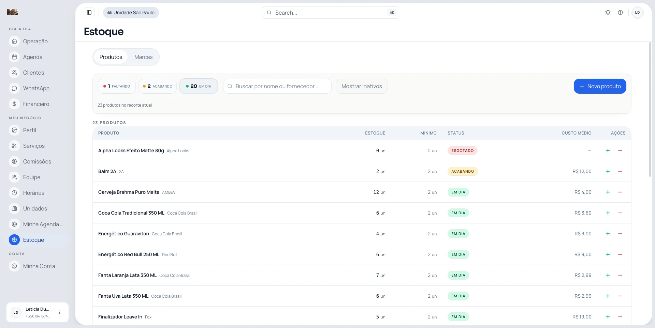Switch to the Marcas tab
655x328 pixels.
[143, 57]
